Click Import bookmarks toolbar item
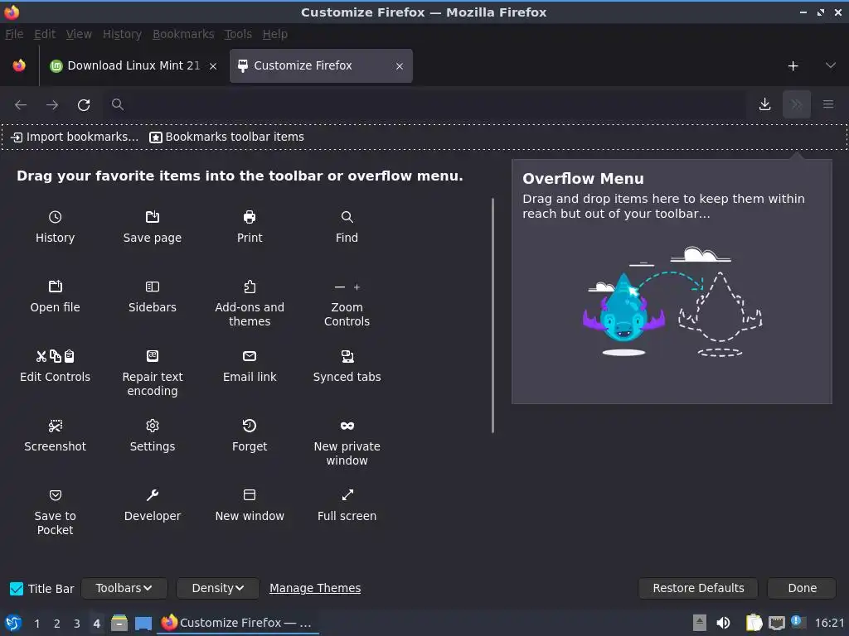 pyautogui.click(x=75, y=137)
